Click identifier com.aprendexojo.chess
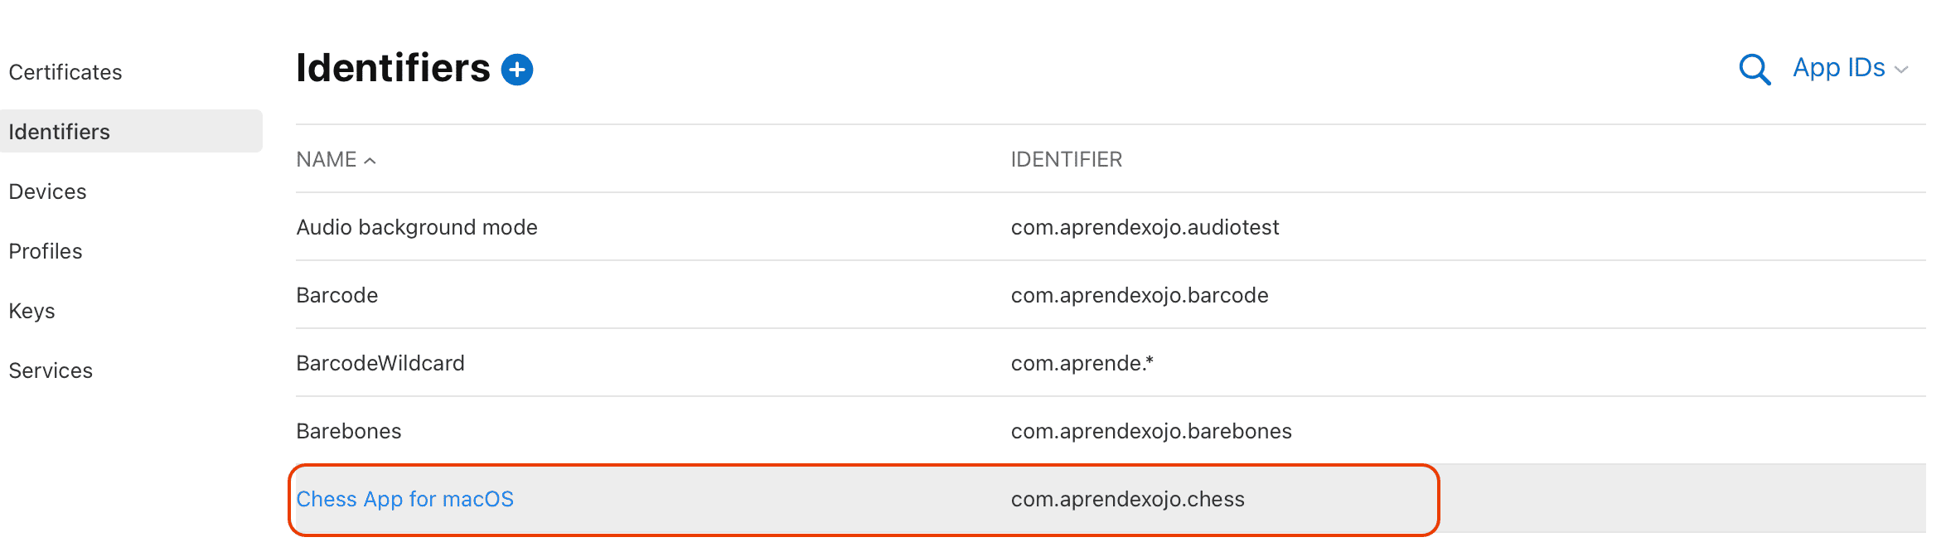This screenshot has height=547, width=1946. 1128,499
